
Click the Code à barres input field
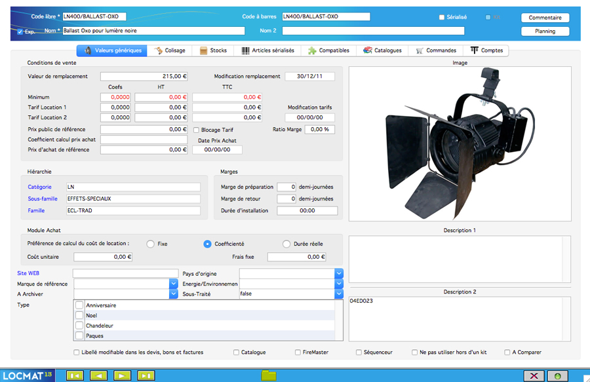(x=326, y=16)
